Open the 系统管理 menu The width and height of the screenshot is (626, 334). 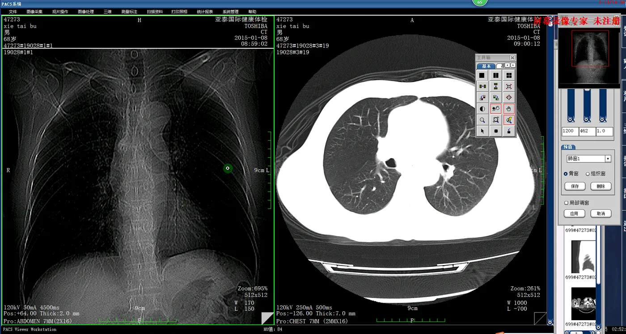click(231, 12)
